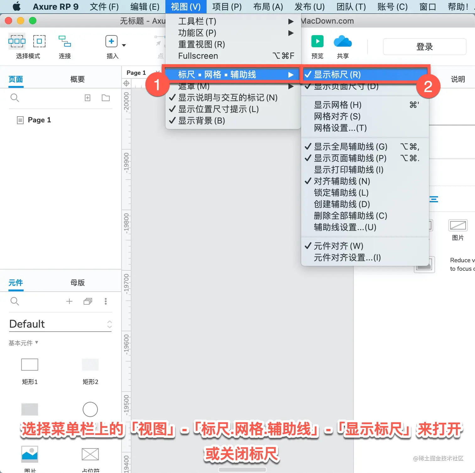This screenshot has height=473, width=475.
Task: Toggle 显示位置尺寸提示 (L)
Action: [x=233, y=109]
